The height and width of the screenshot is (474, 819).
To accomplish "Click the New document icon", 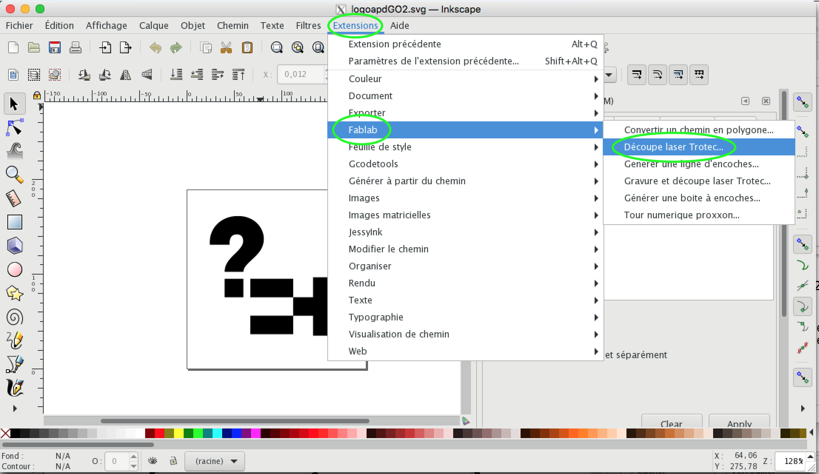I will (x=13, y=47).
